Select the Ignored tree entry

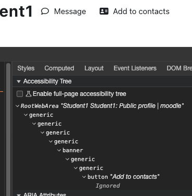[x=108, y=186]
